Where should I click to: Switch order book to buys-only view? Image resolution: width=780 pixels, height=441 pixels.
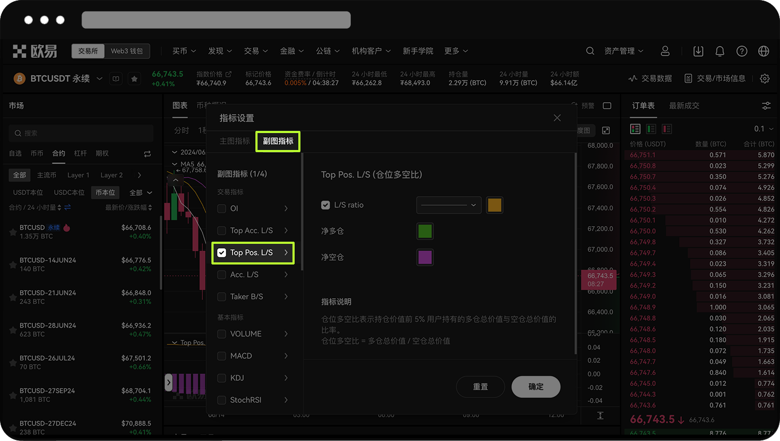[651, 129]
